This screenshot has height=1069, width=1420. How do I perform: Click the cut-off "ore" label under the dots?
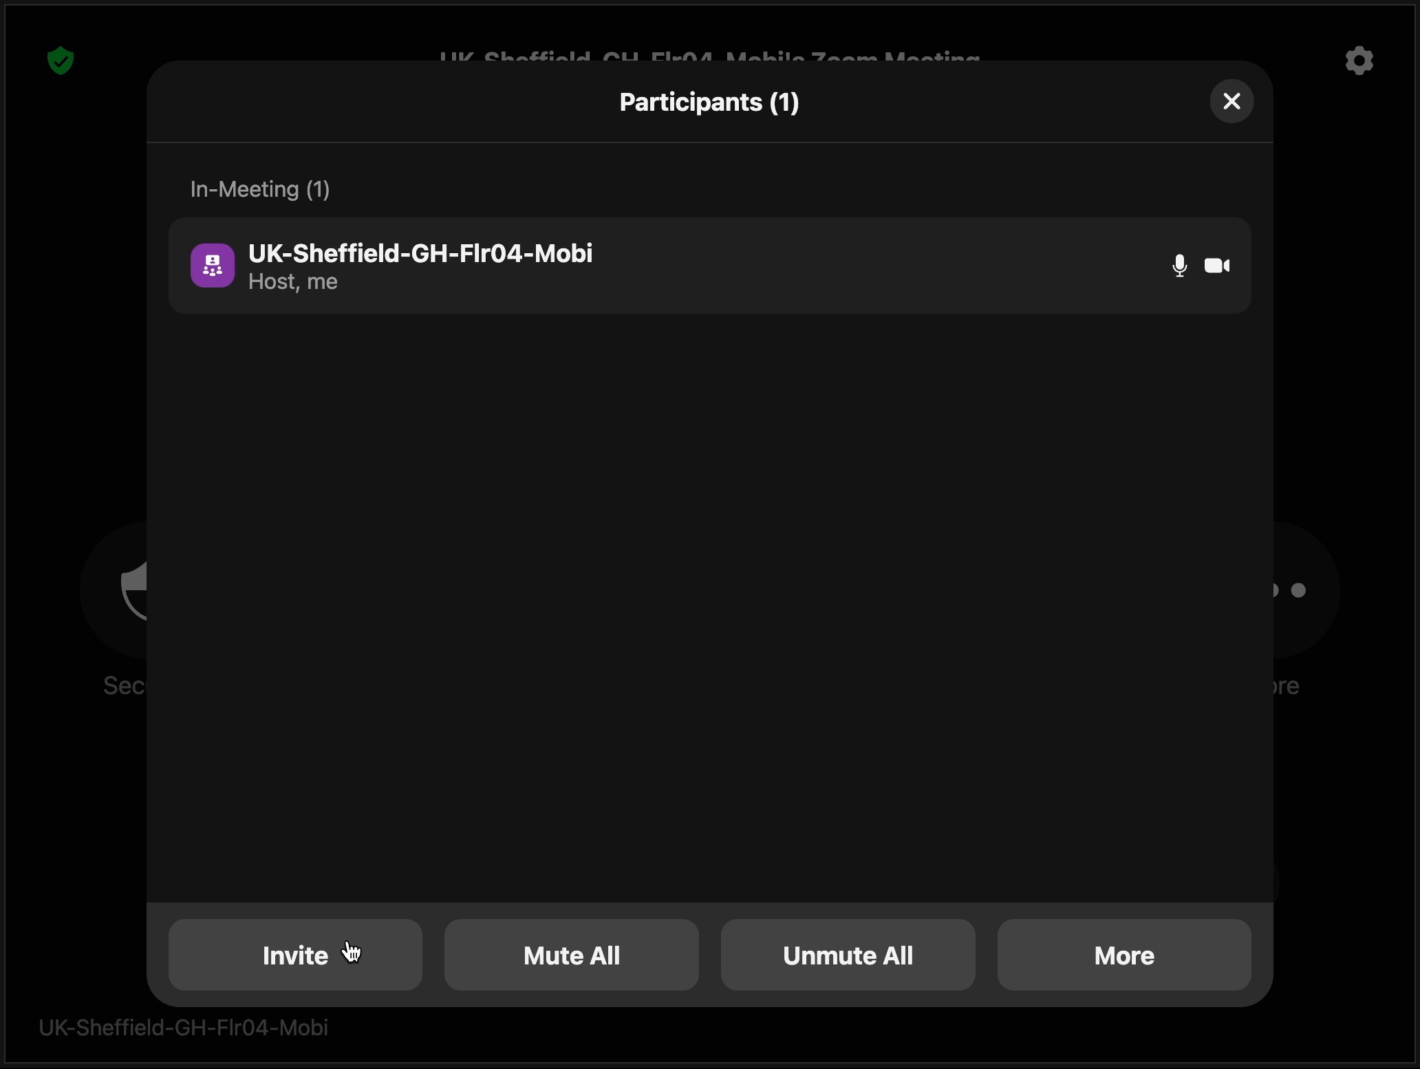[x=1287, y=686]
